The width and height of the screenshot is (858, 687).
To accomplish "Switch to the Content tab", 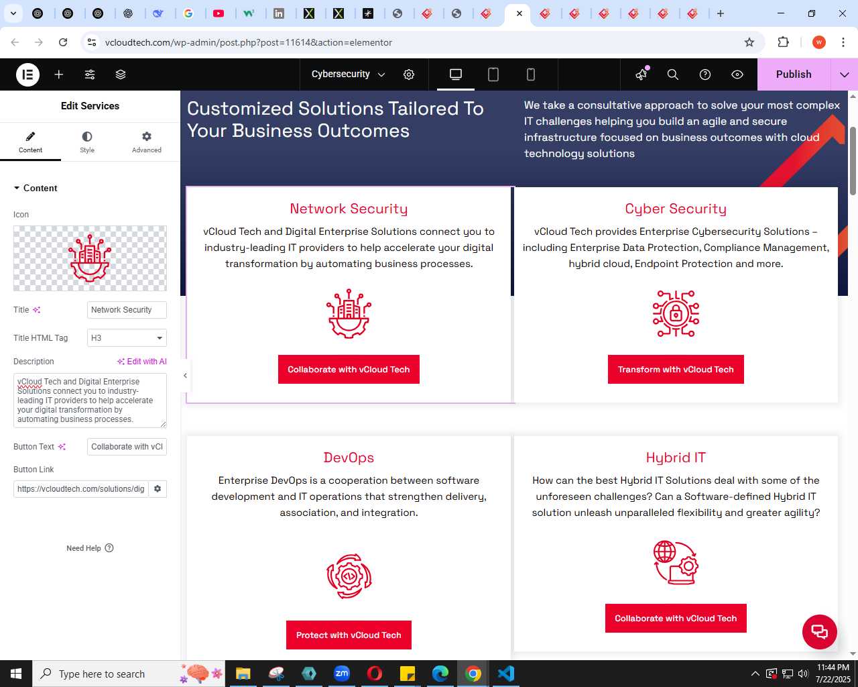I will coord(30,142).
